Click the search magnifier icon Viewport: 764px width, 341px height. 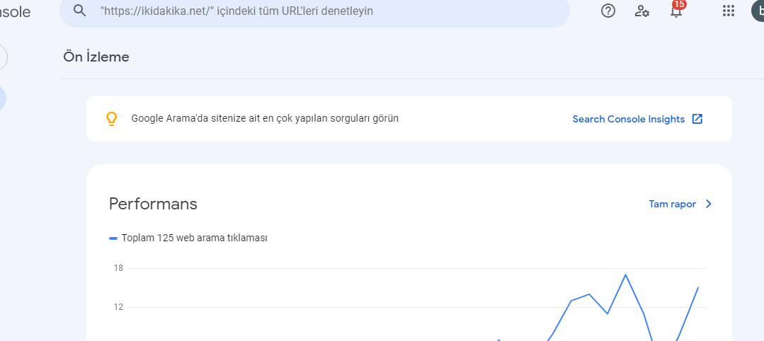pos(80,10)
